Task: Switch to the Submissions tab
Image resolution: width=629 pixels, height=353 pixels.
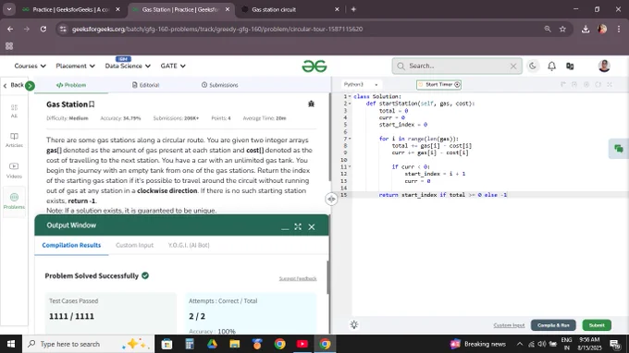Action: point(219,85)
